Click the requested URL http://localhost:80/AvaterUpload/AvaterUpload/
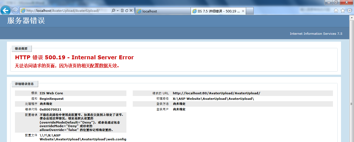Screen dimensions: 354x142 [x=217, y=93]
